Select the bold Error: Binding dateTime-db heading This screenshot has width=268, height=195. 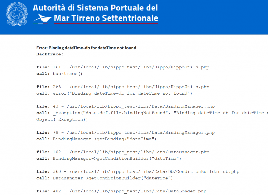86,48
